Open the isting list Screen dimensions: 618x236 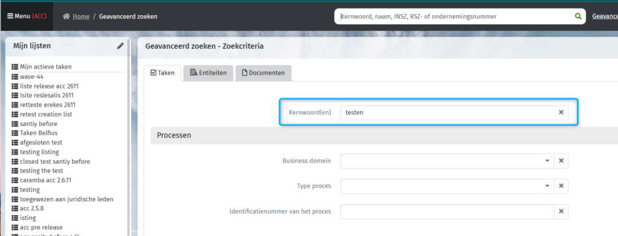pyautogui.click(x=28, y=218)
